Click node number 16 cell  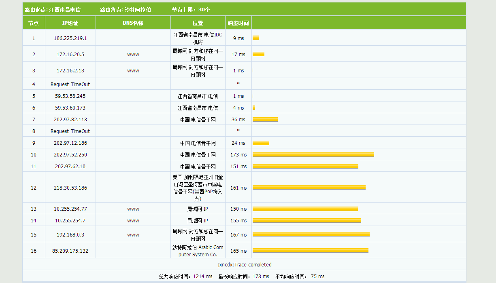pos(34,251)
